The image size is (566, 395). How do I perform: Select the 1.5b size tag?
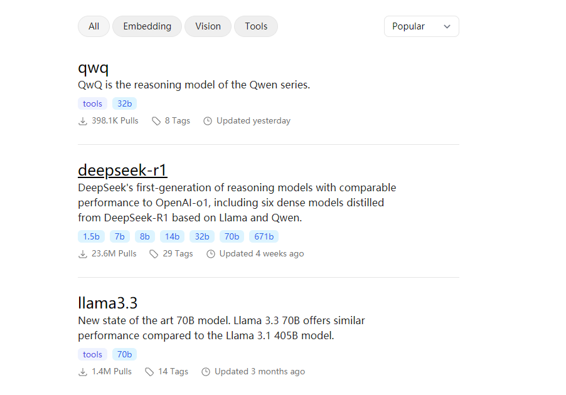(x=92, y=236)
